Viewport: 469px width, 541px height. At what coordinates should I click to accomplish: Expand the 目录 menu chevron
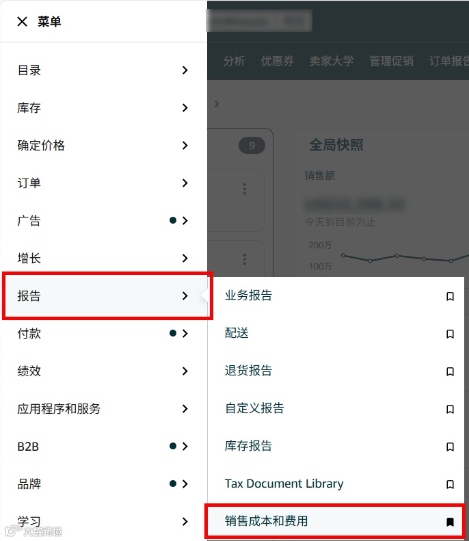tap(185, 70)
